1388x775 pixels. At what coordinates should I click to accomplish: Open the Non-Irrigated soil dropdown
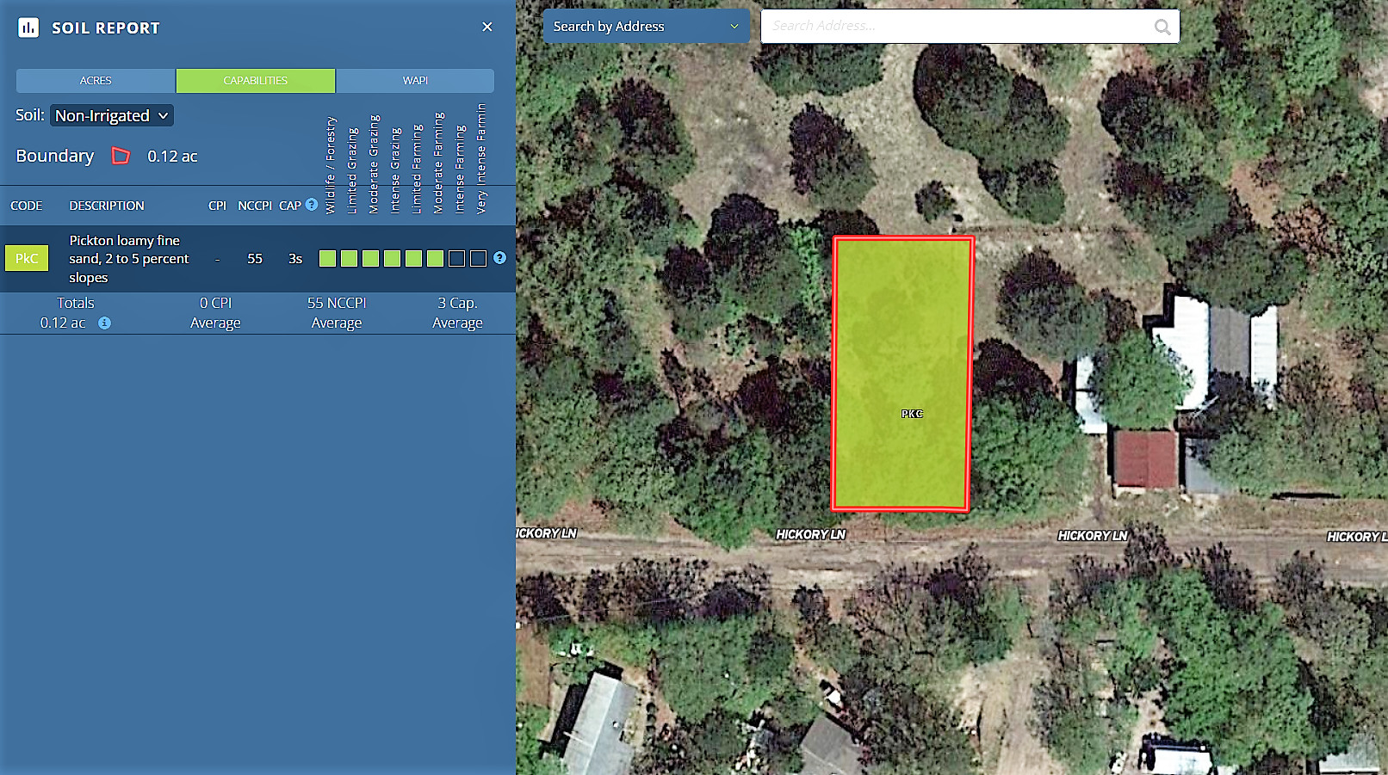(x=112, y=115)
